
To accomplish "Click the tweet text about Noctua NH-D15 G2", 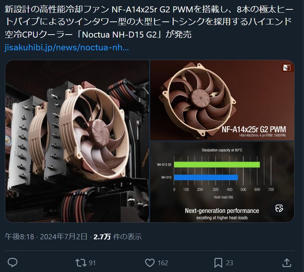I will (149, 22).
